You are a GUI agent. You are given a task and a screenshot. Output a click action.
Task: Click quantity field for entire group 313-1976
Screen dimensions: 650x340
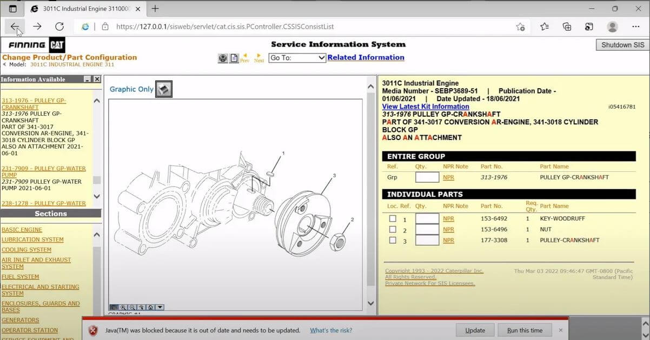pos(427,177)
